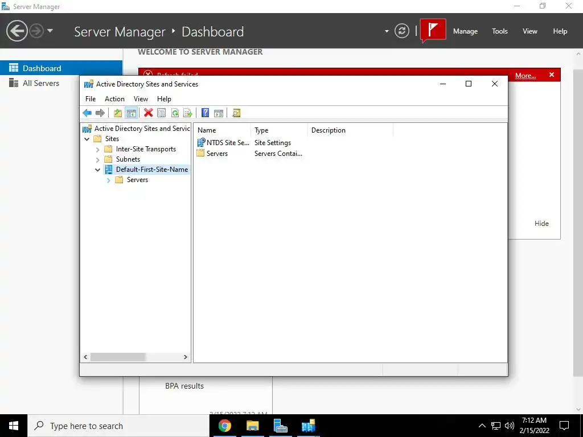Open Server Manager's Help menu
Image resolution: width=583 pixels, height=437 pixels.
(x=560, y=31)
